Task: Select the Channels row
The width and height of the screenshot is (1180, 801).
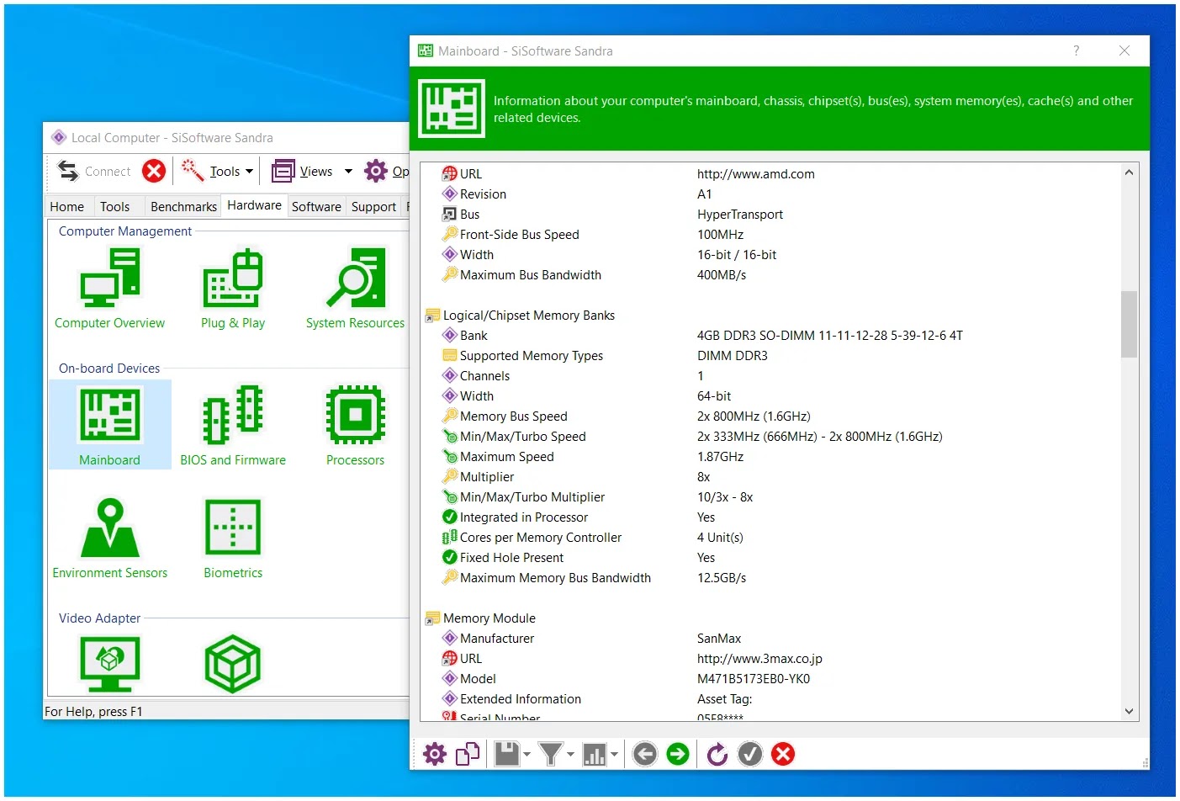Action: [x=771, y=376]
